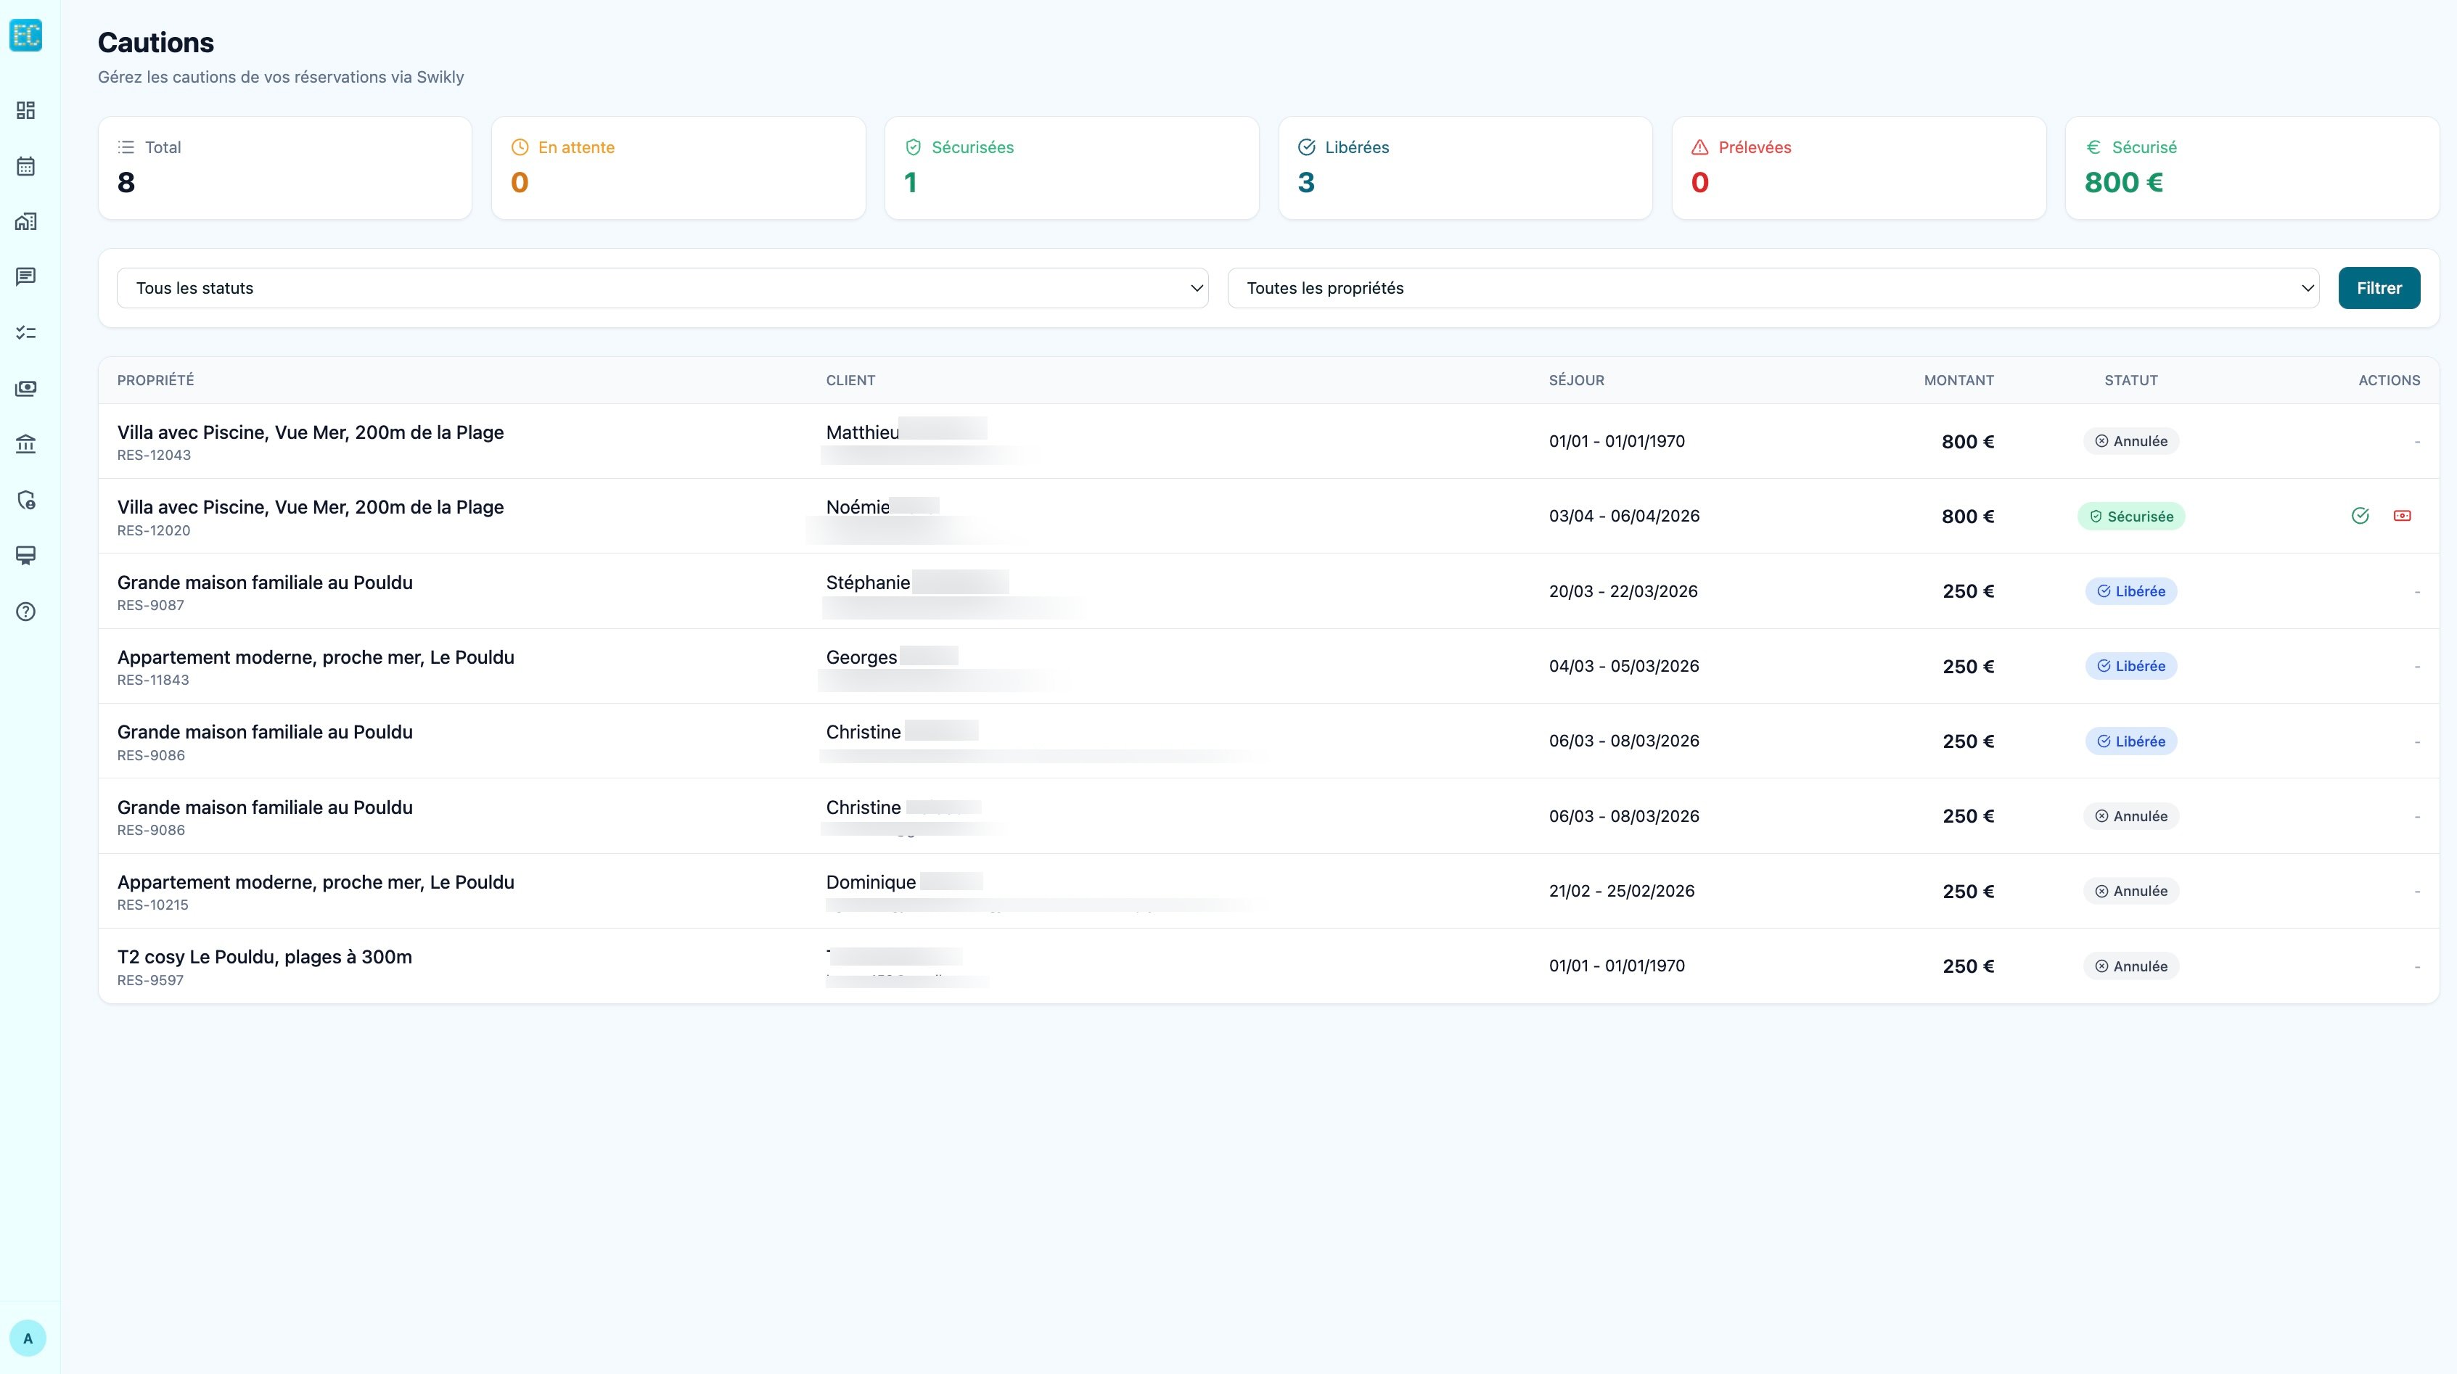
Task: Open the calendar icon in the sidebar
Action: pos(25,166)
